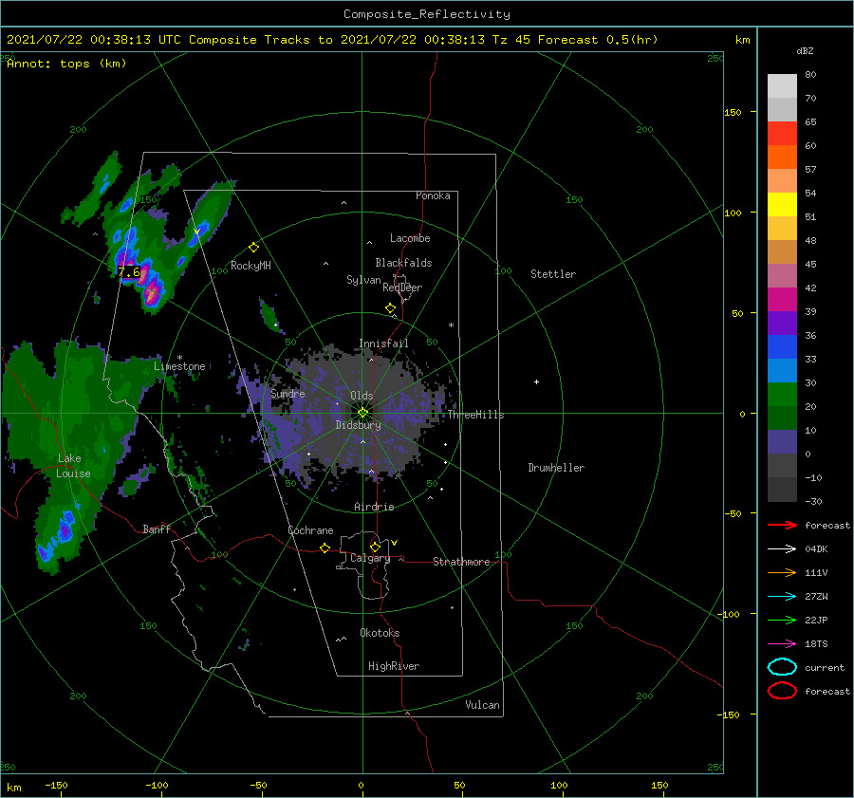Click the Didsbury city label

pyautogui.click(x=358, y=425)
